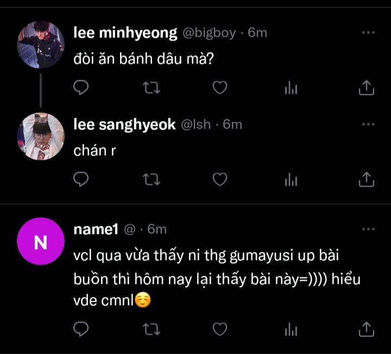Viewport: 391px width, 354px height.
Task: Share lee minhyeong's tweet
Action: pyautogui.click(x=367, y=87)
